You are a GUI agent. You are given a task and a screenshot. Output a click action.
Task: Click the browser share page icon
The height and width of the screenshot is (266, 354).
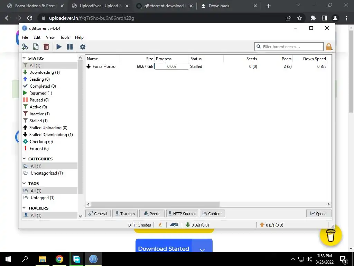point(288,18)
